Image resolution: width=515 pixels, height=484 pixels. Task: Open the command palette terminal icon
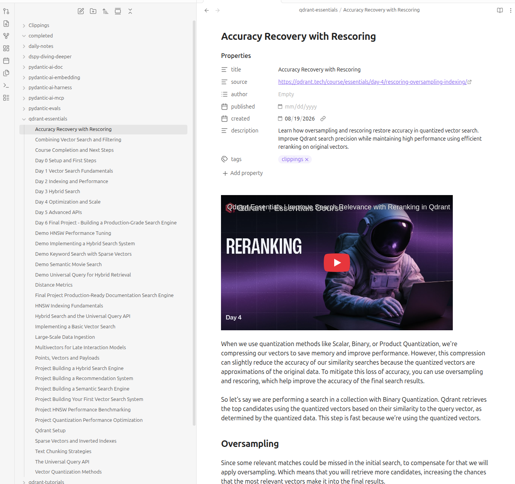point(6,85)
